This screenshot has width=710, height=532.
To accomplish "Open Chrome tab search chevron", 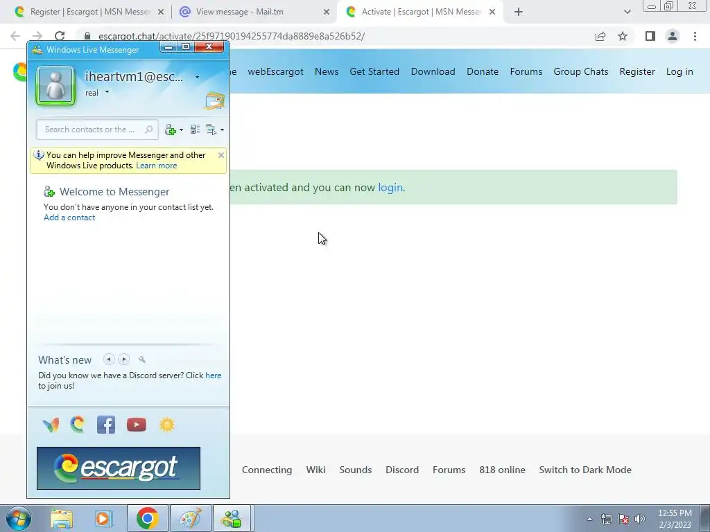I will pos(627,12).
